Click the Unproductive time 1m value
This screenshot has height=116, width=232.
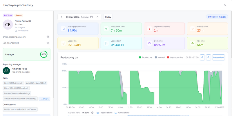(156, 31)
